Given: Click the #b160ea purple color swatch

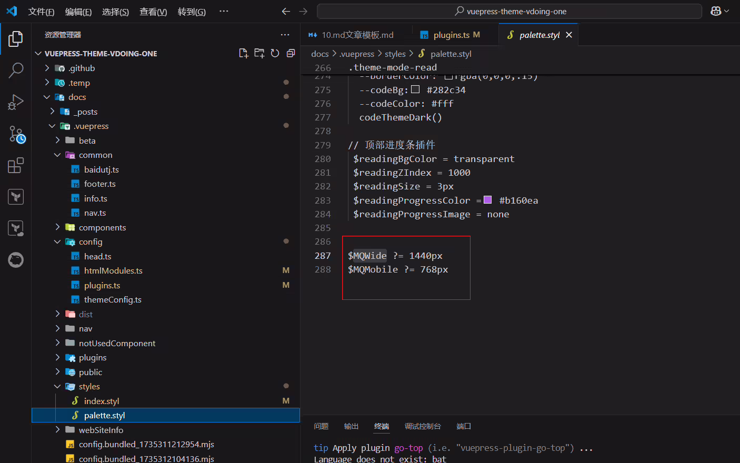Looking at the screenshot, I should pyautogui.click(x=488, y=200).
